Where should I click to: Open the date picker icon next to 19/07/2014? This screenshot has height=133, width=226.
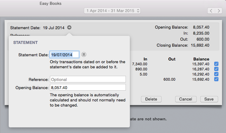(x=84, y=54)
